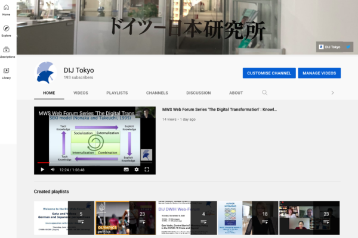This screenshot has width=358, height=238.
Task: Switch to the Videos tab
Action: [81, 93]
